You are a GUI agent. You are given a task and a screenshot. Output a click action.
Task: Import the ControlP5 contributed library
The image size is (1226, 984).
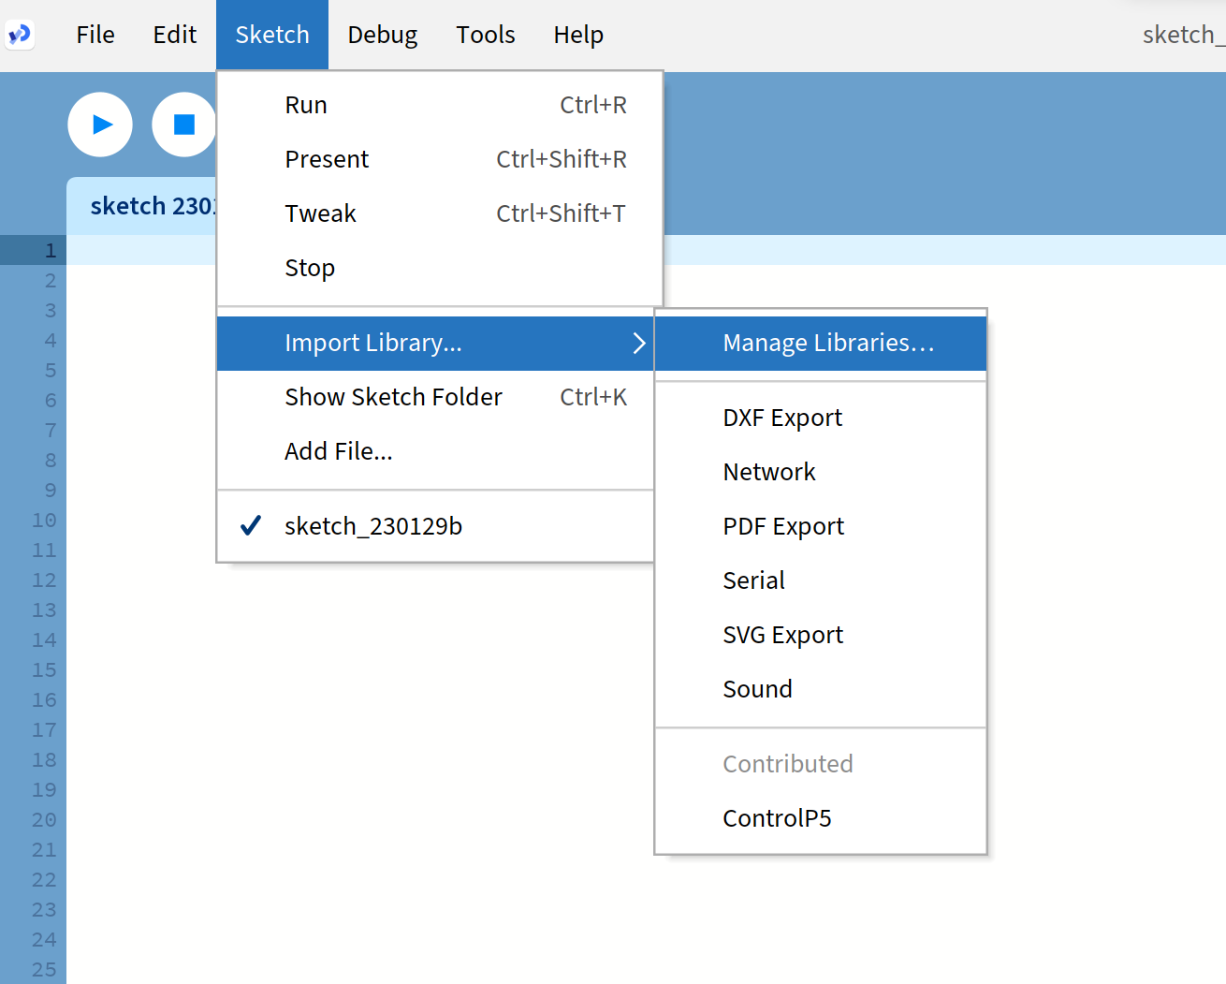pyautogui.click(x=777, y=818)
